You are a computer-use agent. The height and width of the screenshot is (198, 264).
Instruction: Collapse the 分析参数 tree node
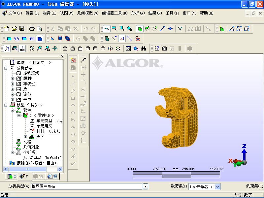(x=6, y=68)
